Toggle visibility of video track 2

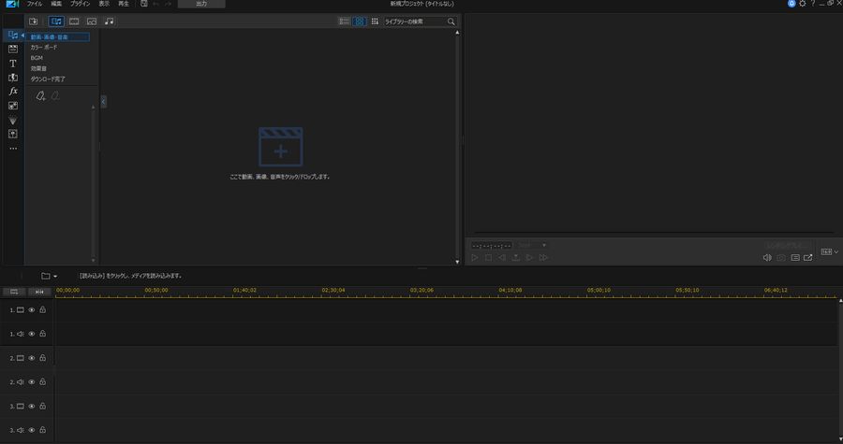coord(31,358)
